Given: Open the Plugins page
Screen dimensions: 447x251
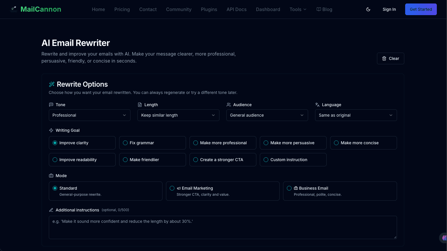Looking at the screenshot, I should point(209,9).
